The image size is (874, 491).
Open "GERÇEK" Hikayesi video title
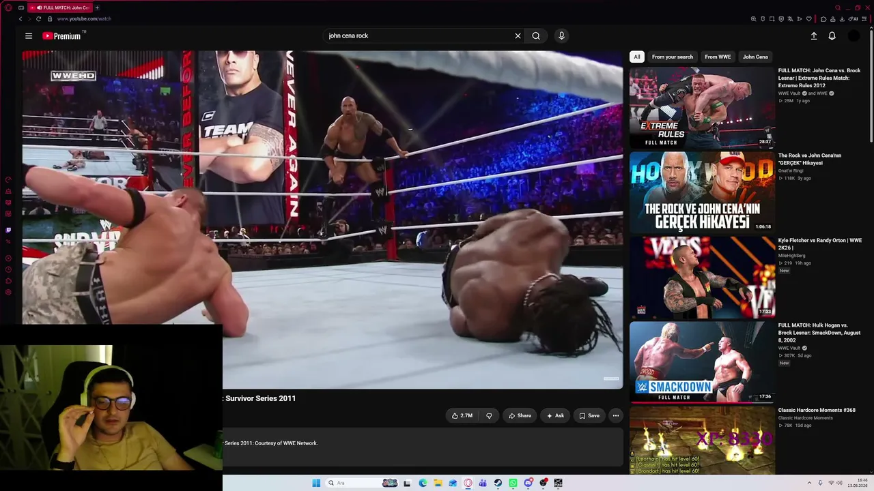tap(810, 159)
